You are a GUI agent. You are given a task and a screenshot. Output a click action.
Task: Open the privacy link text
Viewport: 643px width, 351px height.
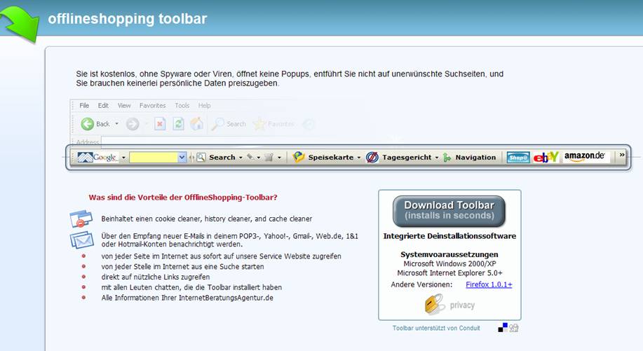point(462,305)
